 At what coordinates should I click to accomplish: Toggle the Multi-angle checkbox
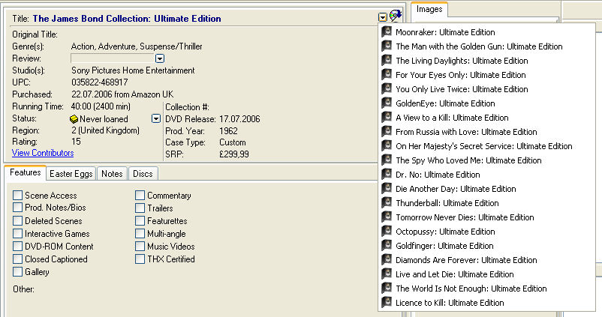tap(140, 233)
